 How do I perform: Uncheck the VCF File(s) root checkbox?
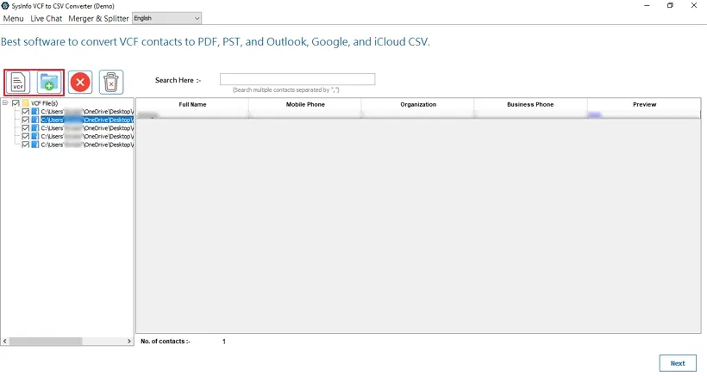16,103
